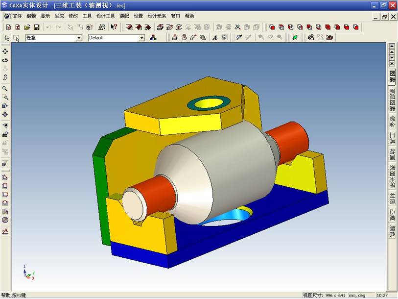Select the orbit rotate view tool
The width and height of the screenshot is (398, 299).
(5, 60)
